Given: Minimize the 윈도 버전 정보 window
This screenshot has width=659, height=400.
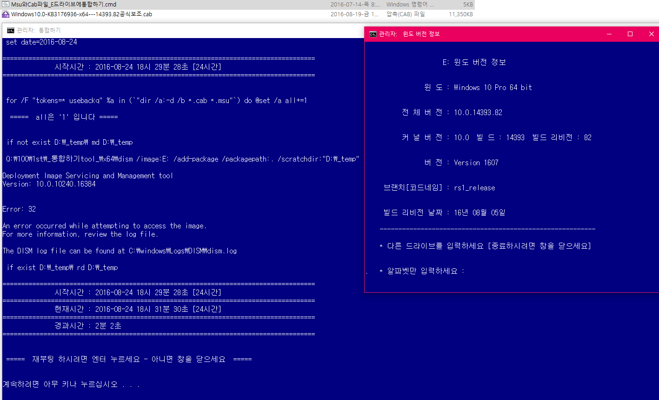Looking at the screenshot, I should click(x=609, y=34).
